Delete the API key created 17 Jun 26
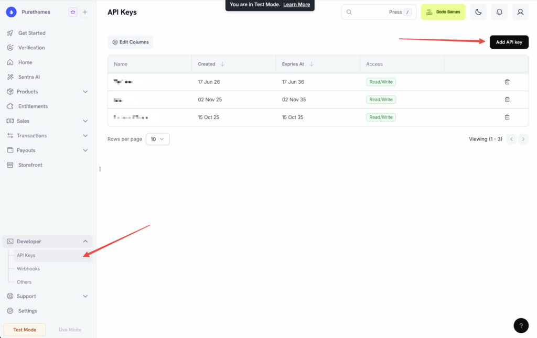The image size is (537, 338). click(507, 82)
